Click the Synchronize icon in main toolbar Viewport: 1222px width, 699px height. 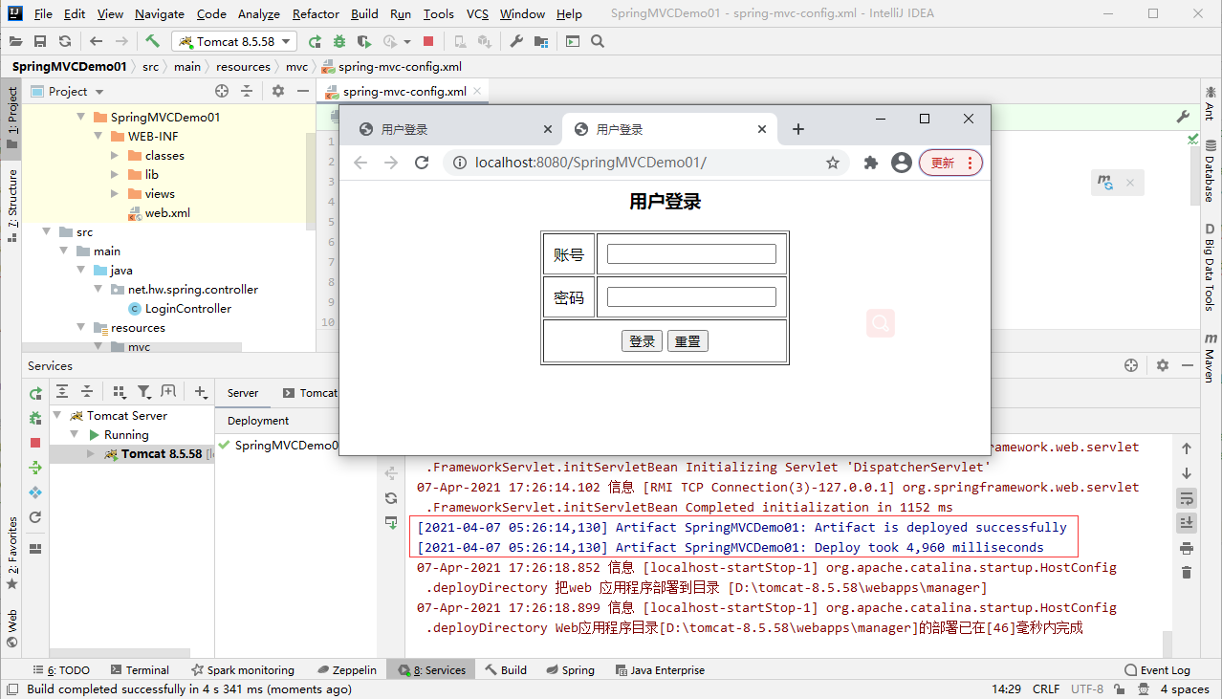pos(64,41)
